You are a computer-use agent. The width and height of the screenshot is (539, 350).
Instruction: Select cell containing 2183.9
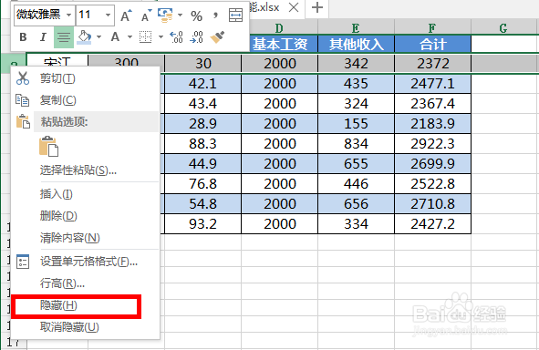433,124
